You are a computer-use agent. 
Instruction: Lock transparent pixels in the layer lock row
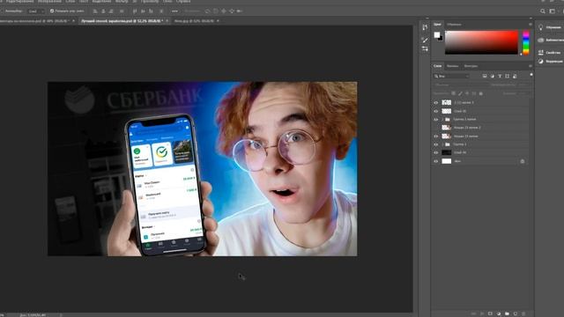[x=453, y=93]
